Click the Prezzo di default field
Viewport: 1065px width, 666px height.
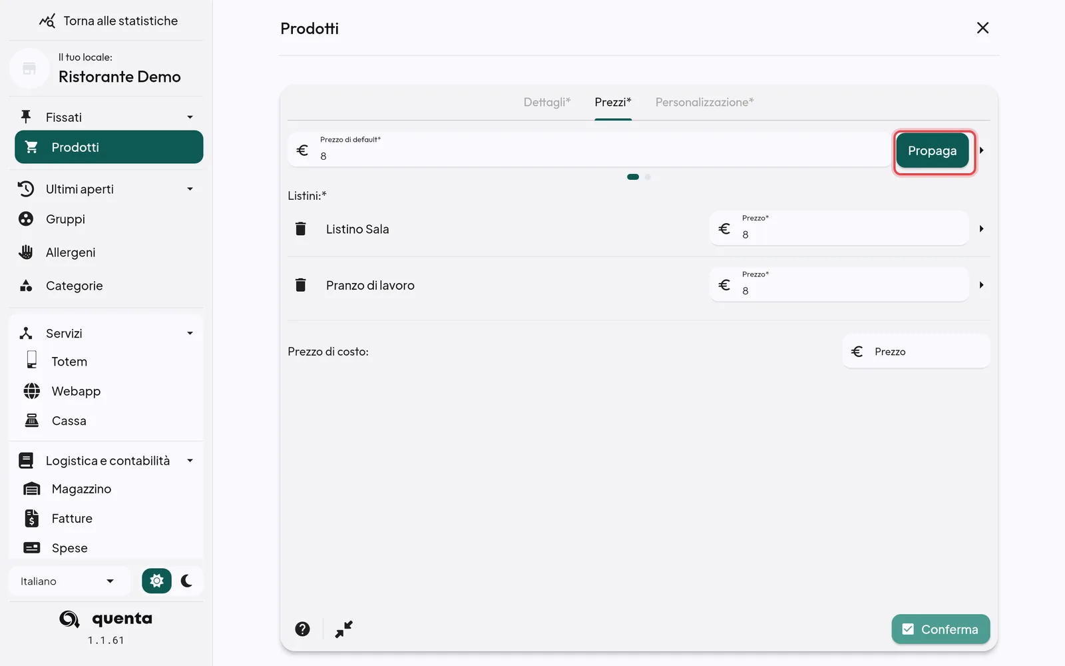(x=590, y=149)
